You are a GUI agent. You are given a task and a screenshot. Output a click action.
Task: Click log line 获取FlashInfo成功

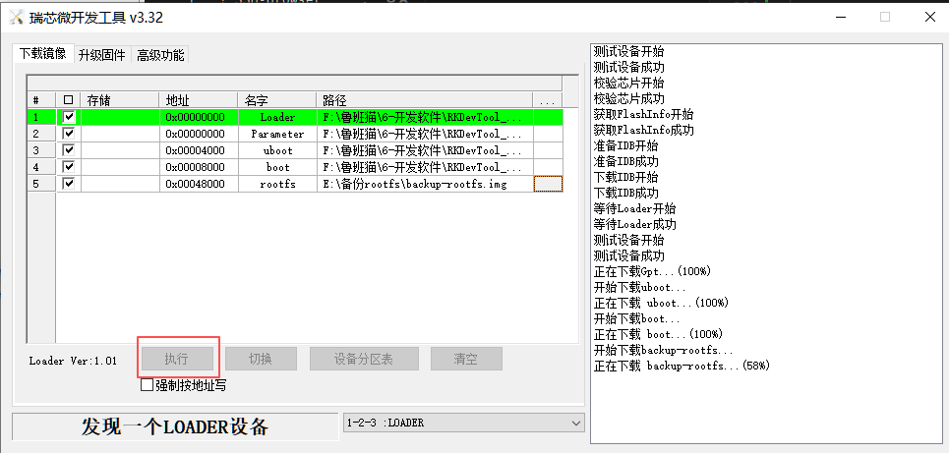pos(643,130)
